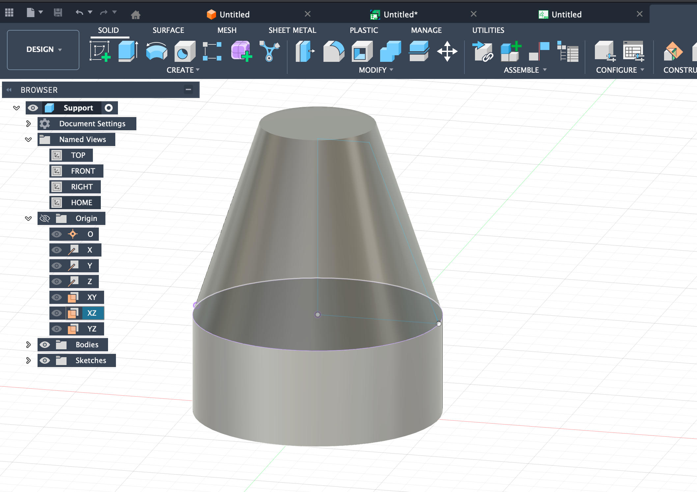Select the Move/Copy tool
This screenshot has height=492, width=697.
[447, 51]
